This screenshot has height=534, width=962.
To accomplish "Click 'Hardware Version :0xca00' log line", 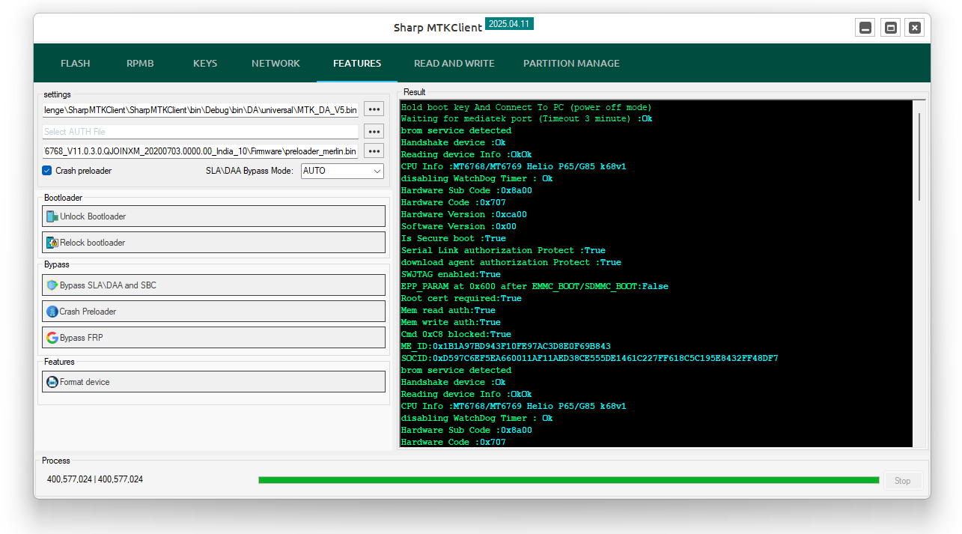I will 464,214.
